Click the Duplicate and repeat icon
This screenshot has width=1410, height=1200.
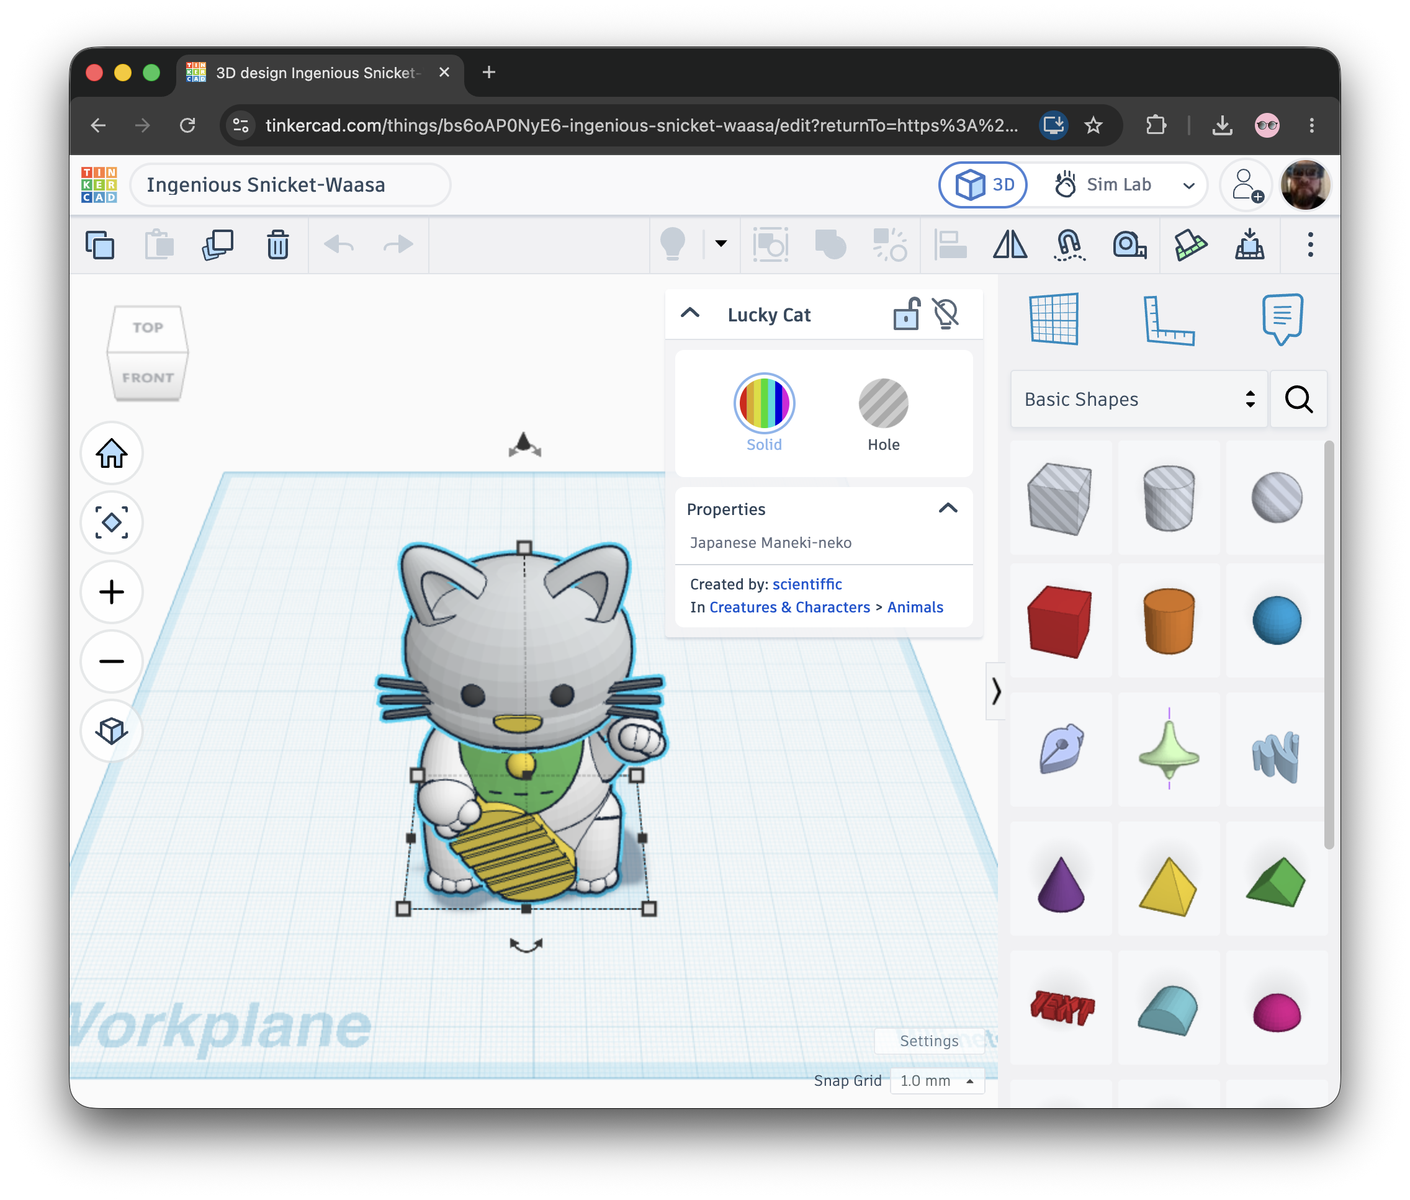pyautogui.click(x=218, y=245)
